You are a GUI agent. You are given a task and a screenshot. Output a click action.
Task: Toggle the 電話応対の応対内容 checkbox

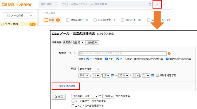167,59
